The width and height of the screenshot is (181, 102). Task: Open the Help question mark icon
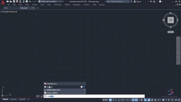click(x=160, y=1)
